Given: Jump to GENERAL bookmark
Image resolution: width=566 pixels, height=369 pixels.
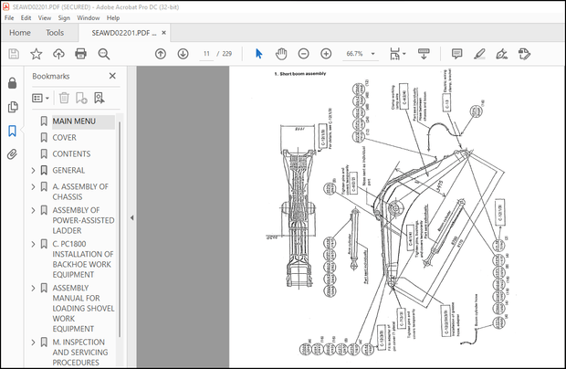Looking at the screenshot, I should coord(68,171).
